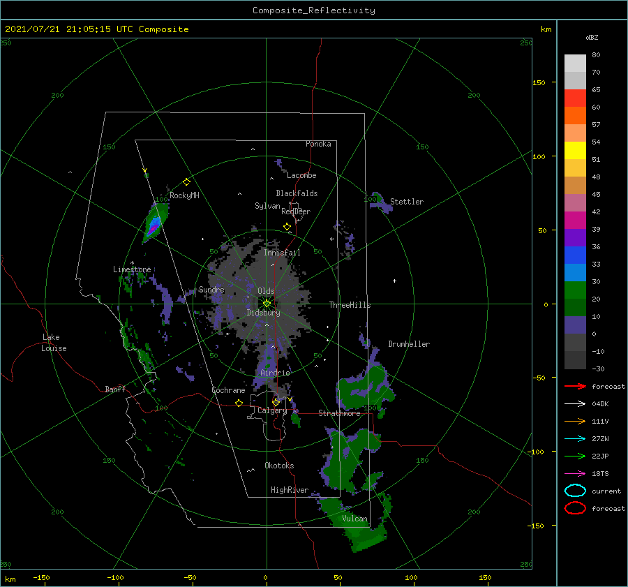Click the white 04DK arrow in legend
The width and height of the screenshot is (628, 587).
pyautogui.click(x=575, y=403)
